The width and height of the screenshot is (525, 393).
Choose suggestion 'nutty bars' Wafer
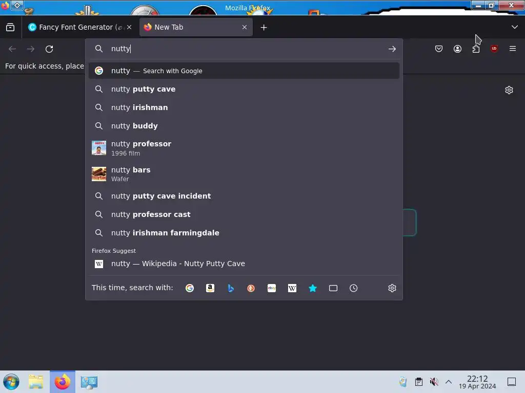pyautogui.click(x=244, y=174)
